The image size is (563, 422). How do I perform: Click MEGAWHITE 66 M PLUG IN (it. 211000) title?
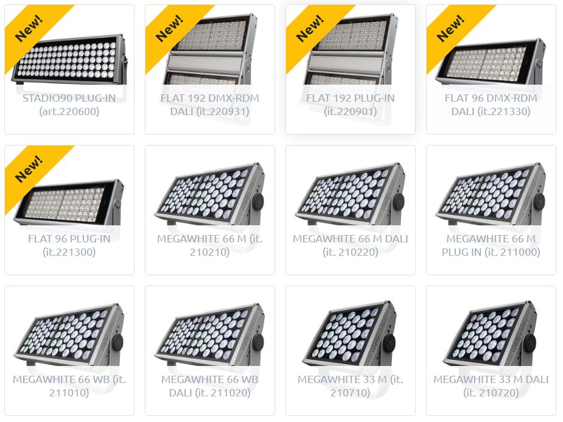click(491, 245)
